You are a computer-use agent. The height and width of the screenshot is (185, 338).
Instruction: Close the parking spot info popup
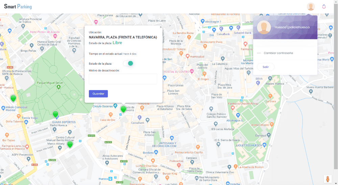[x=161, y=27]
